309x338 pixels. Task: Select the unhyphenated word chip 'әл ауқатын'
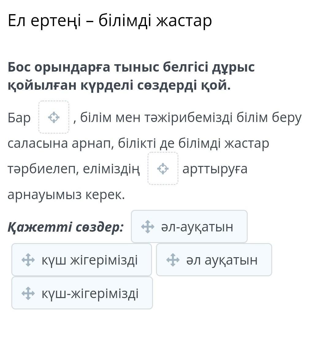pos(214,260)
